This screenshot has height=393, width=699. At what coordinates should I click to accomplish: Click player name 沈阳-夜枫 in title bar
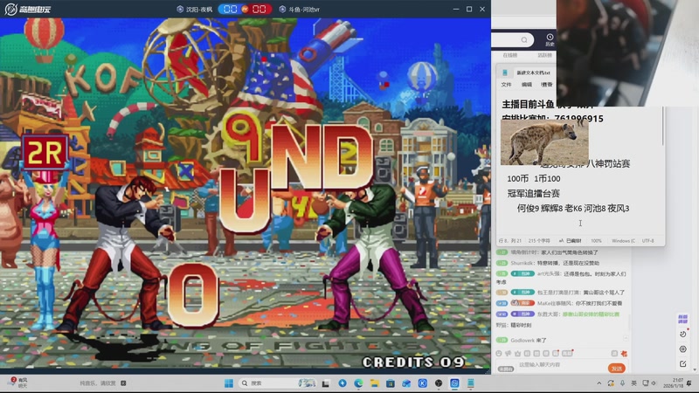195,9
